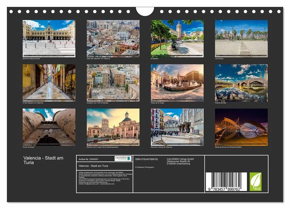Open the Mercado Central de Valencia photo
Screen dimensions: 290x209
click(177, 127)
